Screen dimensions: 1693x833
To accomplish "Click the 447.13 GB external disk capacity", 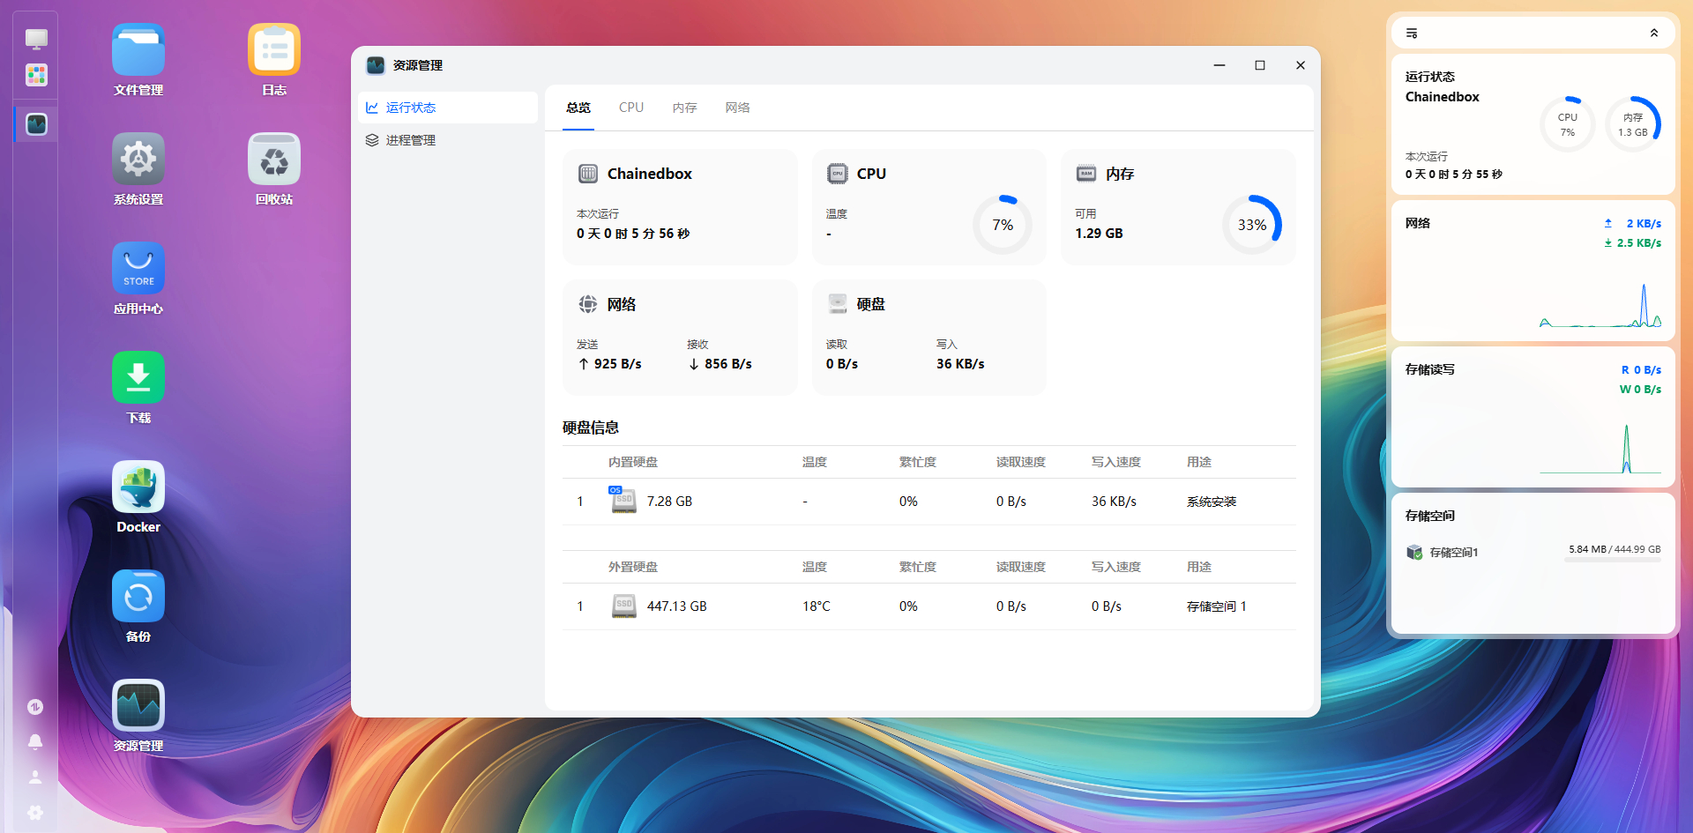I will 677,606.
